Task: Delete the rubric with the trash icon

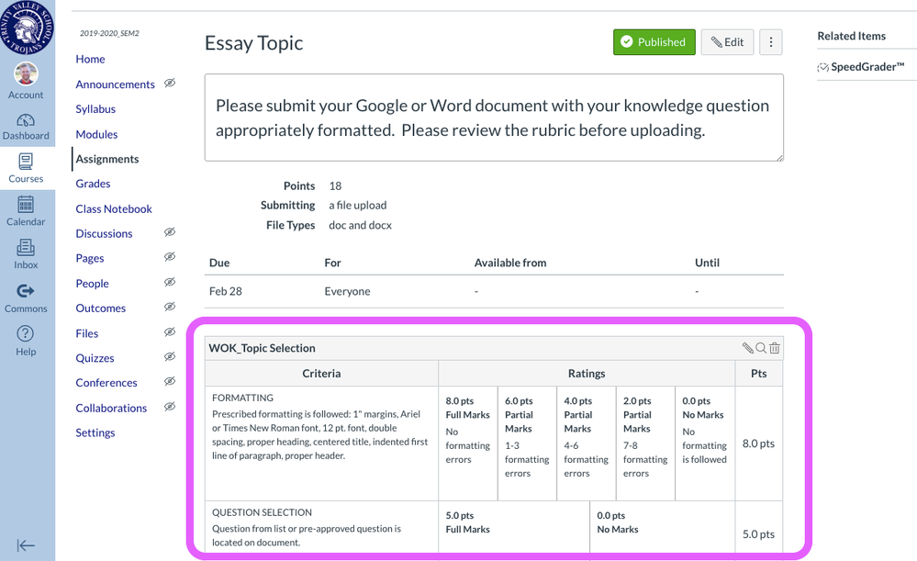Action: (774, 349)
